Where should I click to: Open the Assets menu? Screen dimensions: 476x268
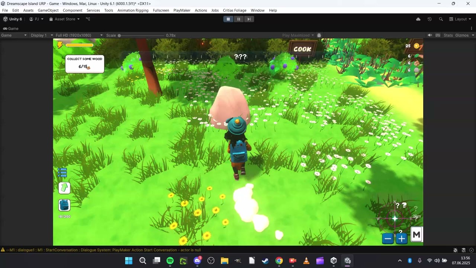28,10
